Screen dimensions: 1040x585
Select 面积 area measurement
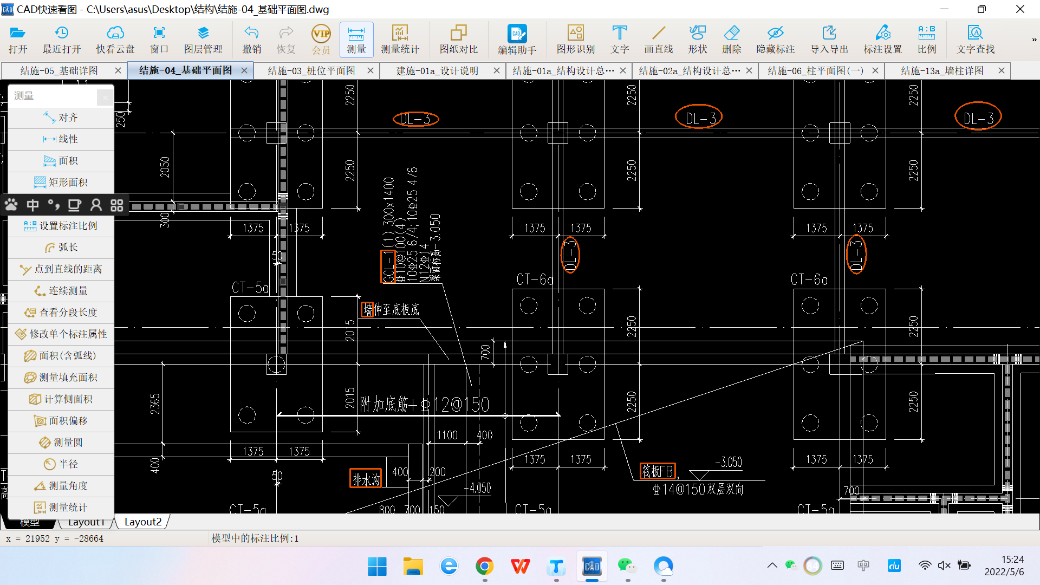point(61,161)
